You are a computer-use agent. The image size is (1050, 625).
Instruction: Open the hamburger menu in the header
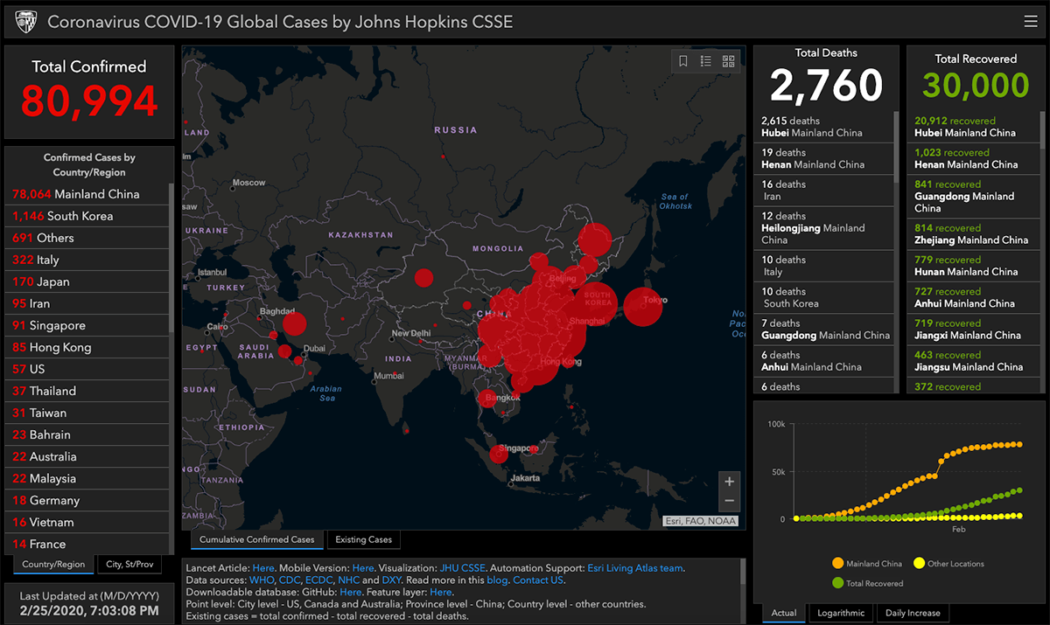point(1031,22)
